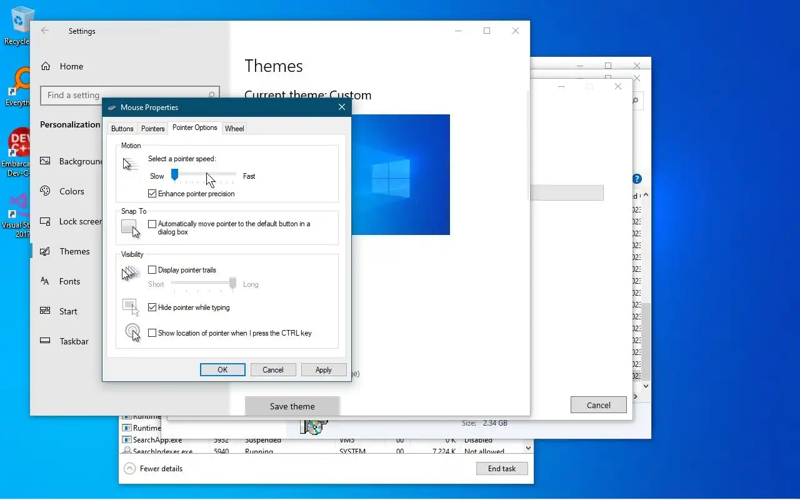Select the SearchApp.exe Suspended status cell
The height and width of the screenshot is (500, 800).
click(263, 440)
